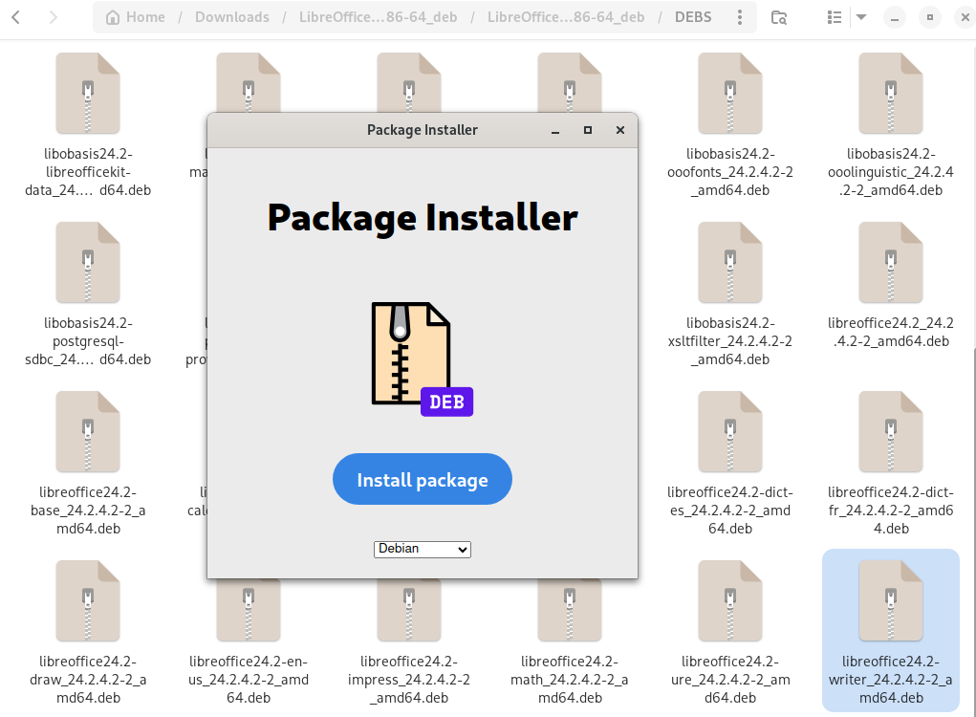Click the DEB package icon in installer

pos(422,359)
